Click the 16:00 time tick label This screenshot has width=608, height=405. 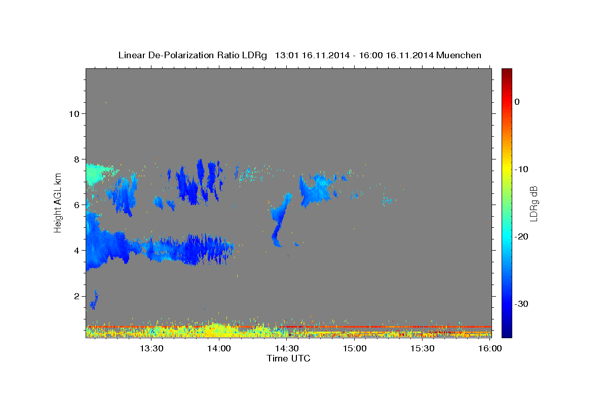(x=490, y=348)
